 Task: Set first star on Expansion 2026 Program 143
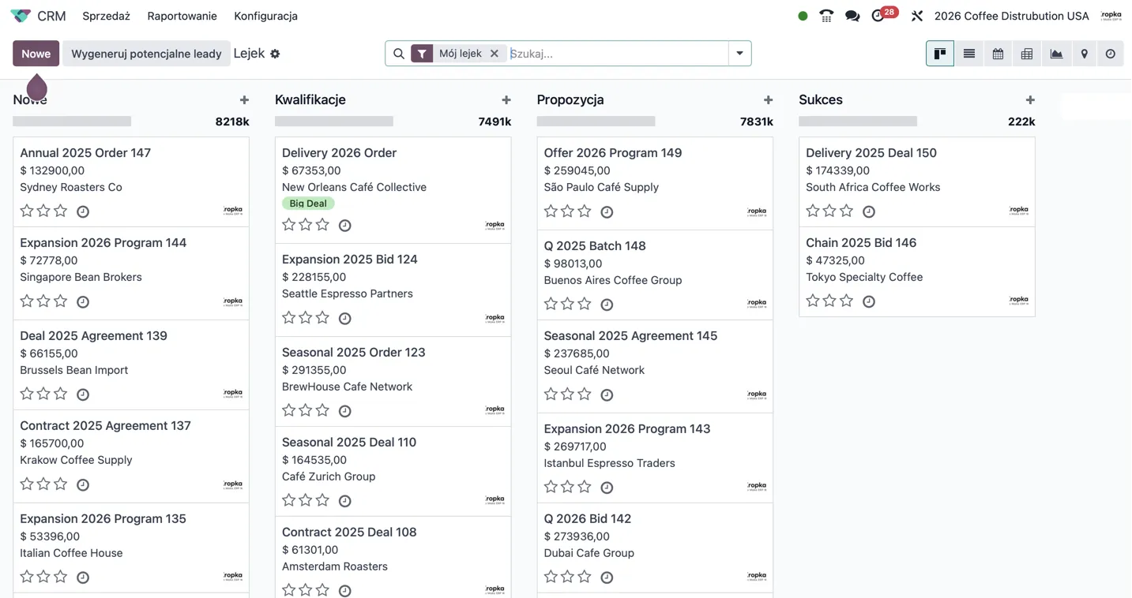coord(551,487)
